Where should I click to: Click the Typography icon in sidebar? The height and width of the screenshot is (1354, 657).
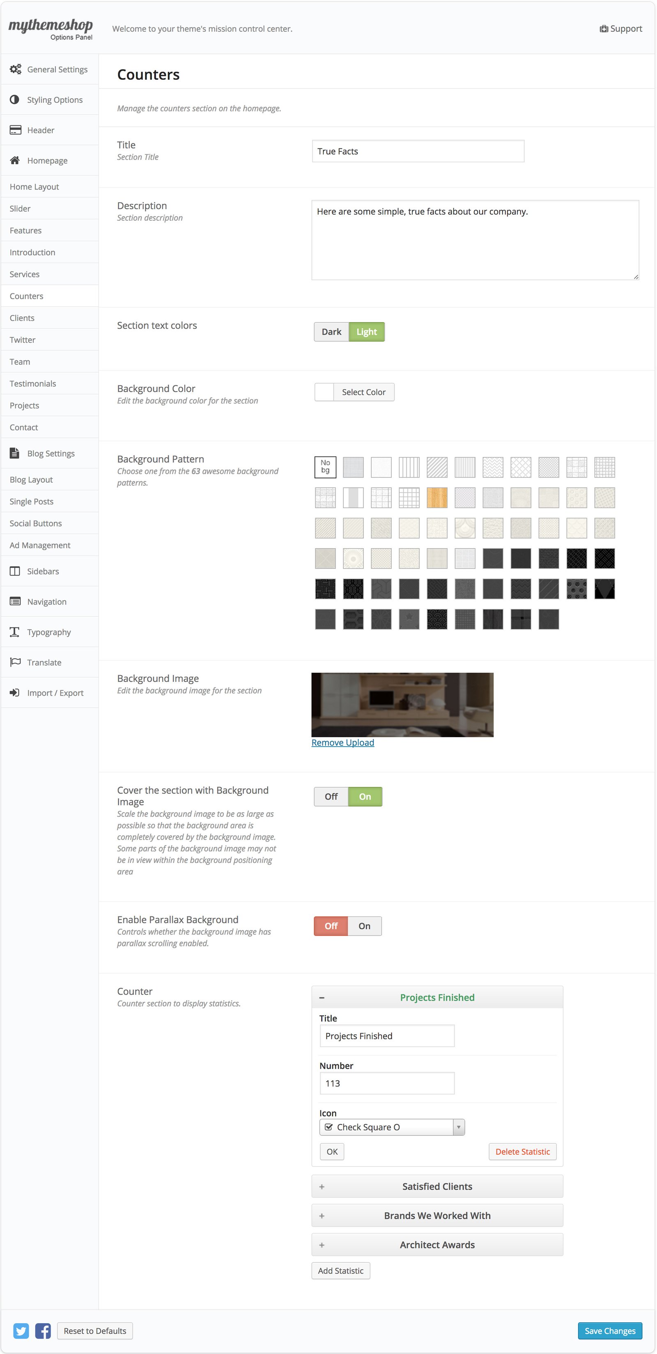[x=15, y=631]
